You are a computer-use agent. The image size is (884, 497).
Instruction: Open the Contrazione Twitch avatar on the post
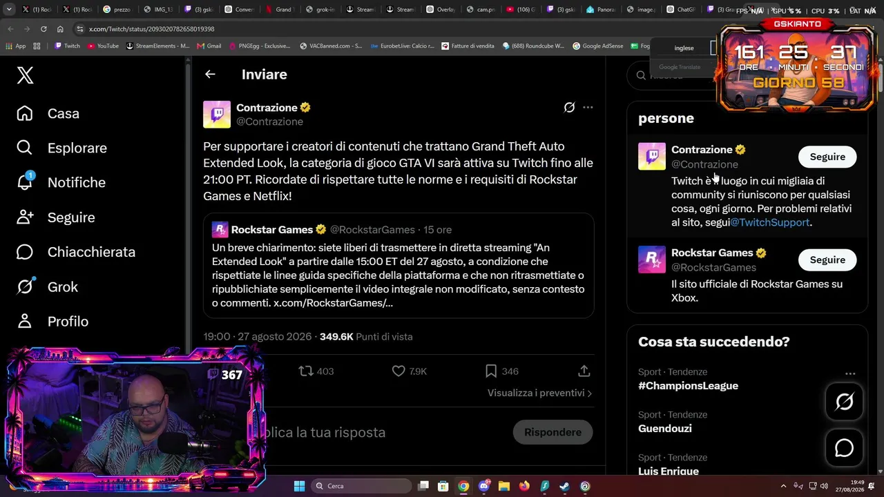tap(217, 115)
